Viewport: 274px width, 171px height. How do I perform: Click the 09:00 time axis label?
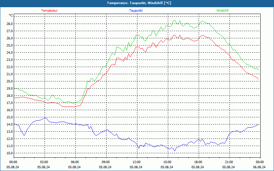click(106, 162)
